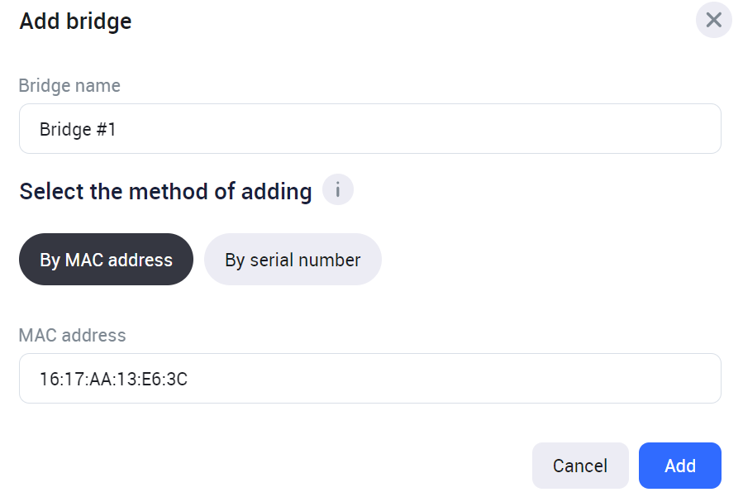Switch to By serial number method
743x497 pixels.
coord(293,260)
